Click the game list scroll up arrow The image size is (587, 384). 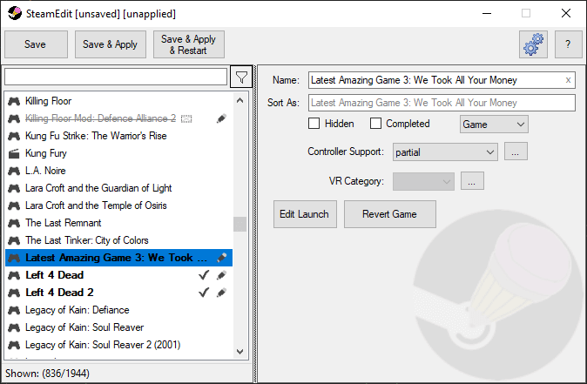pos(240,100)
